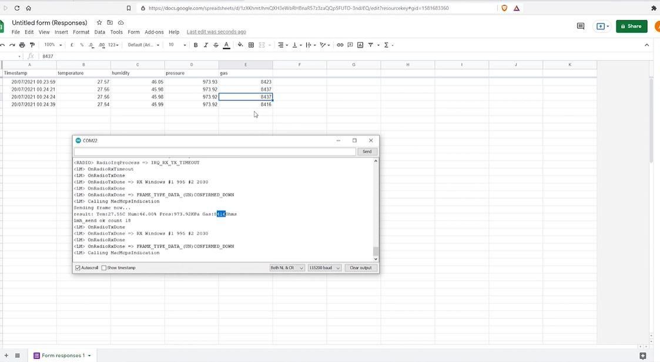
Task: Open the 'Last edit was seconds ago' link
Action: pos(216,32)
